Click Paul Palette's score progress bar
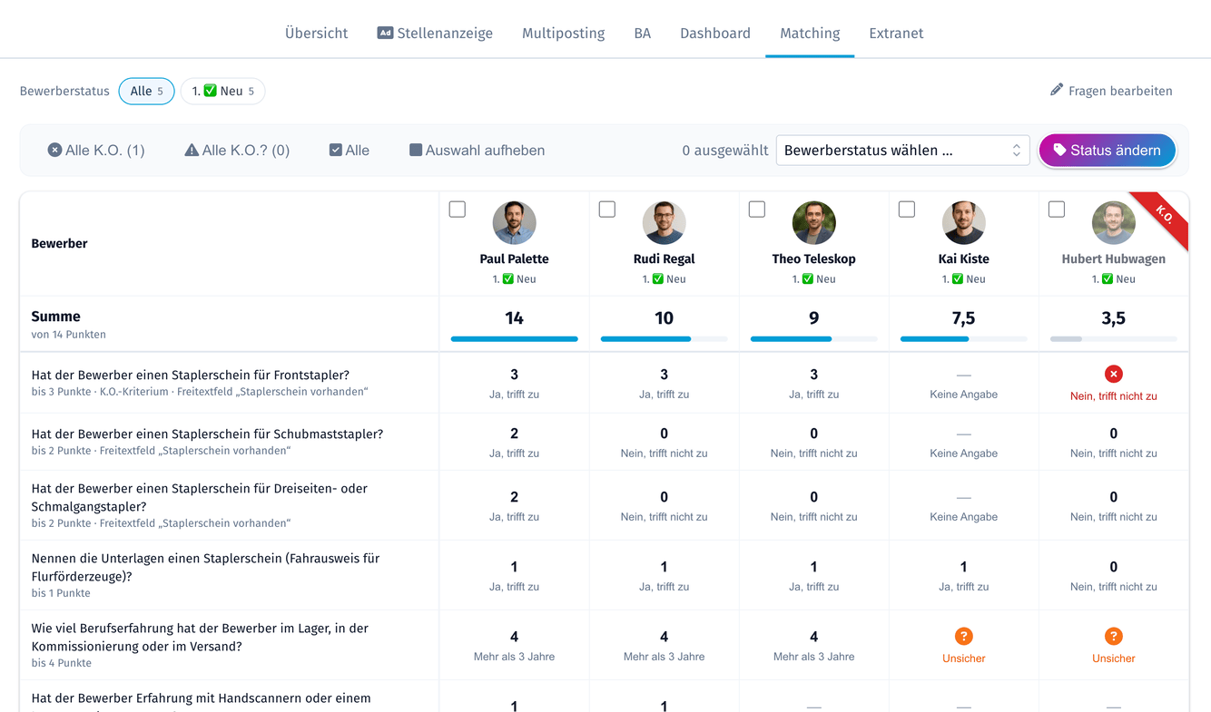1211x712 pixels. pyautogui.click(x=515, y=339)
